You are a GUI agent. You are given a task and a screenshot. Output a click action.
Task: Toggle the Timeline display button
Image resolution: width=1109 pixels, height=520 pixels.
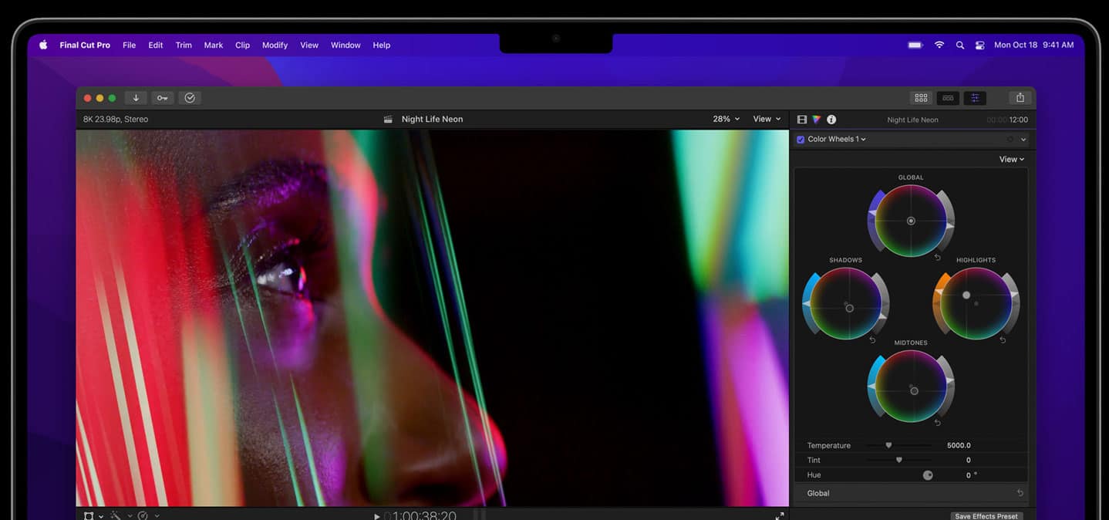point(949,98)
